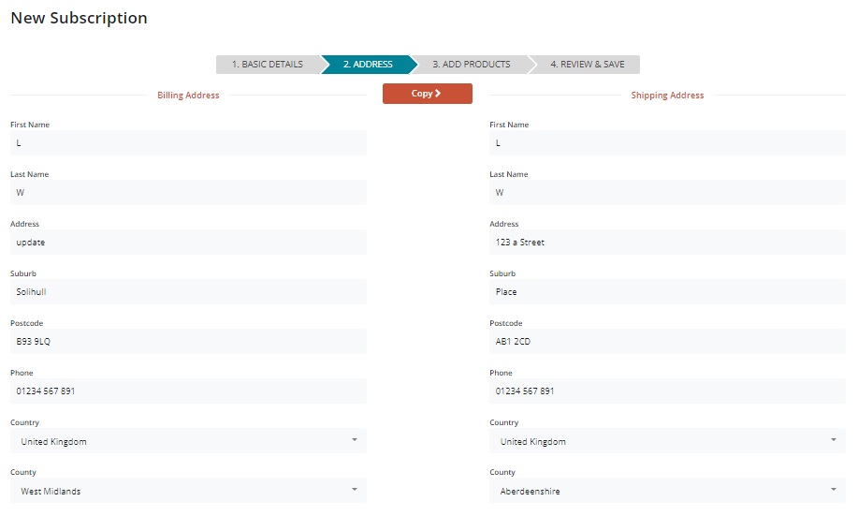The image size is (858, 516).
Task: Open the Add Products step
Action: 472,65
